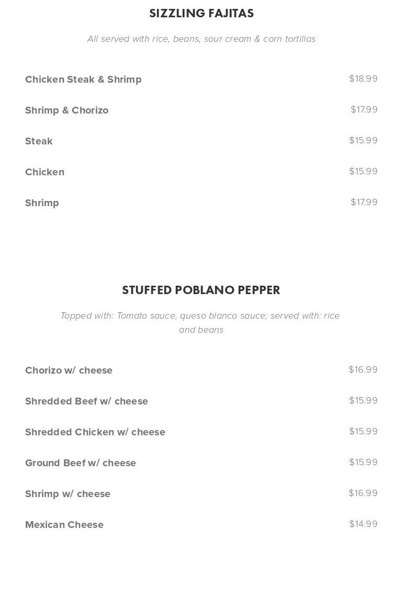Click the price beside Chorizo w/ cheese
The image size is (403, 596).
363,369
